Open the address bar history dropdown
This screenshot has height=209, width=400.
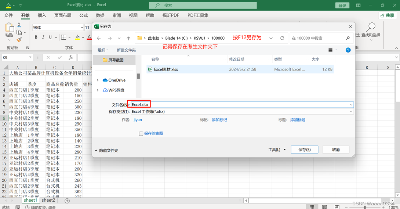tap(271, 38)
